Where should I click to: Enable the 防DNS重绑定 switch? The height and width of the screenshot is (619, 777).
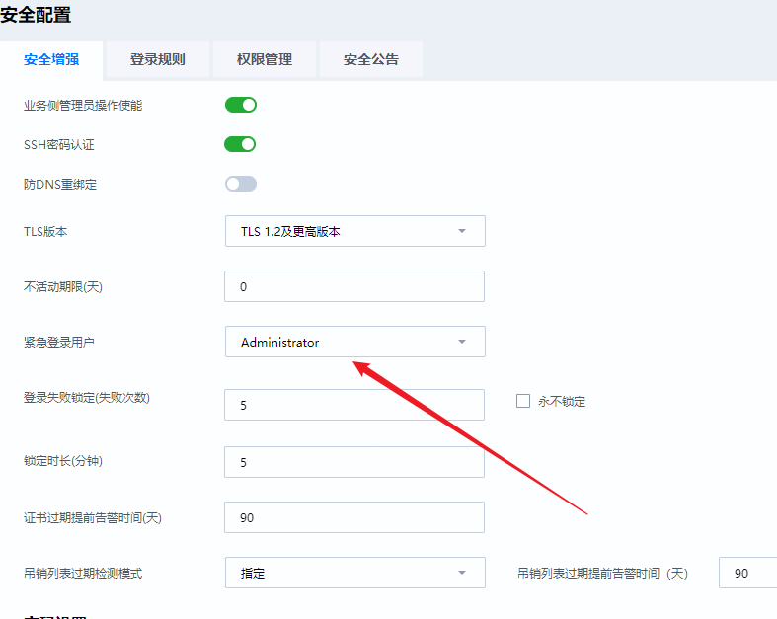pos(240,184)
